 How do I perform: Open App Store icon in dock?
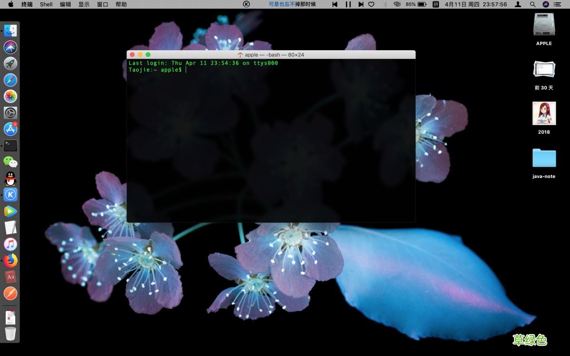10,129
